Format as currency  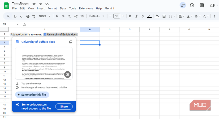(x=57, y=16)
